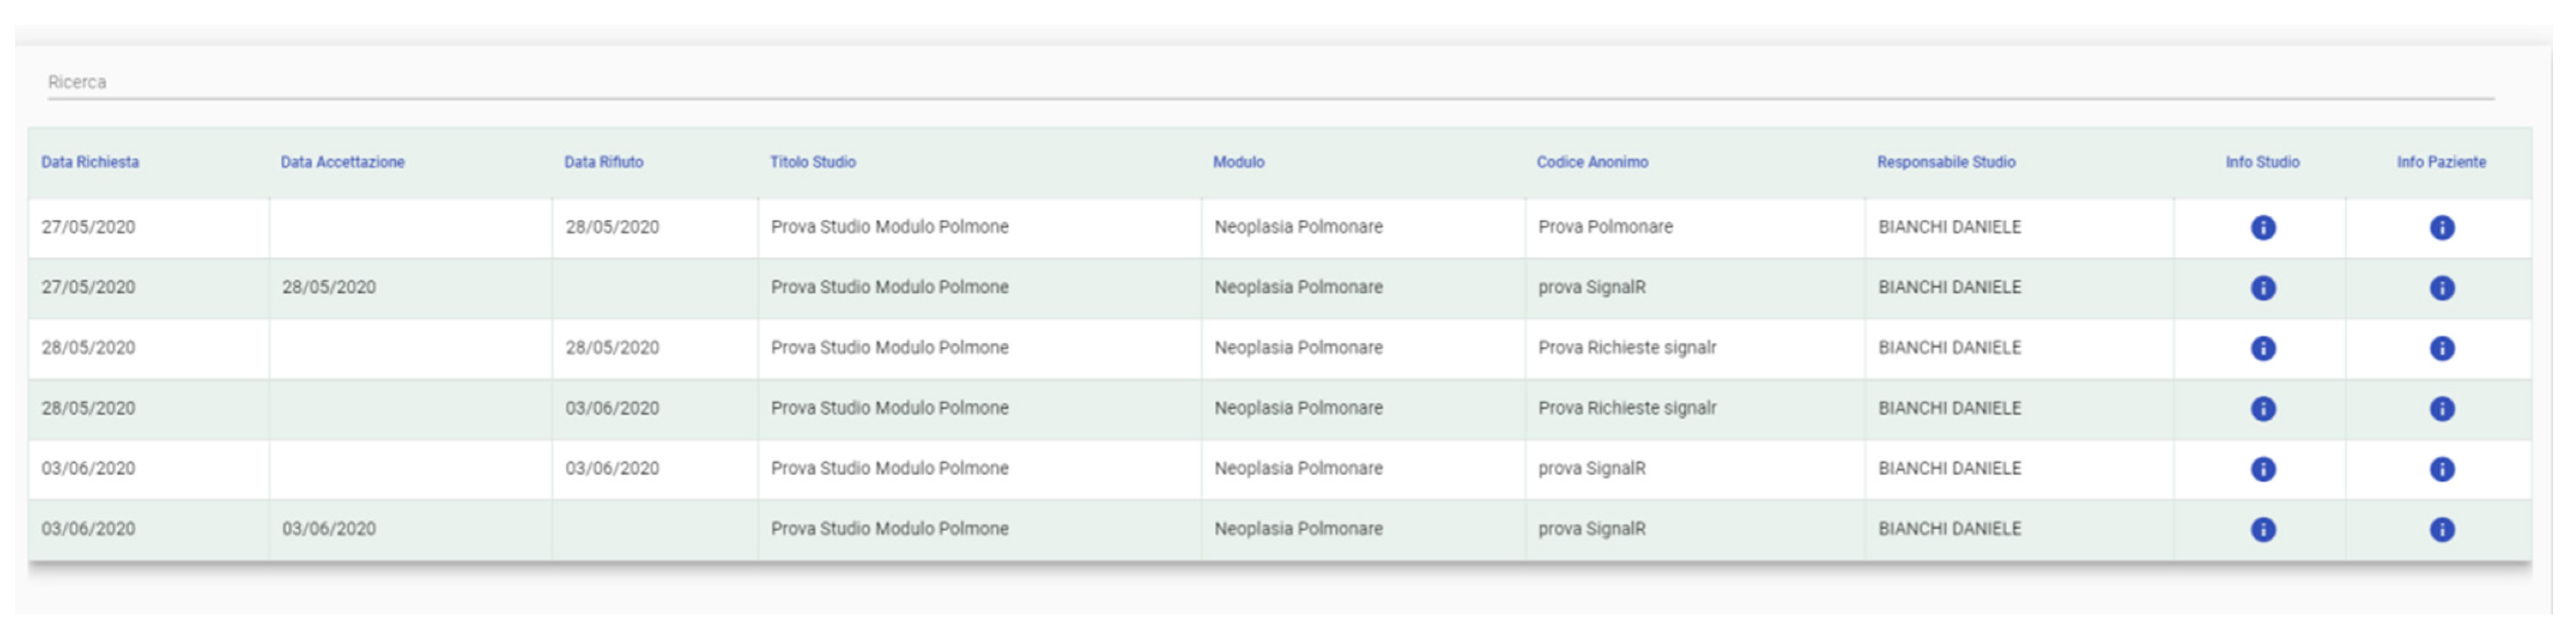The image size is (2576, 630).
Task: Open Info Paziente for the Prova Polmonare row
Action: coord(2441,228)
